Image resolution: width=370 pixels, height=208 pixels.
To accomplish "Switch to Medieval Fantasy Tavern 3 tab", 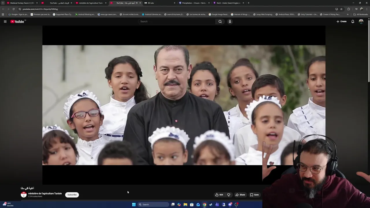I will click(22, 3).
